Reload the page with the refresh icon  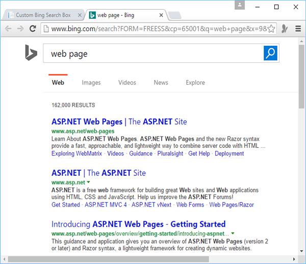tap(33, 29)
